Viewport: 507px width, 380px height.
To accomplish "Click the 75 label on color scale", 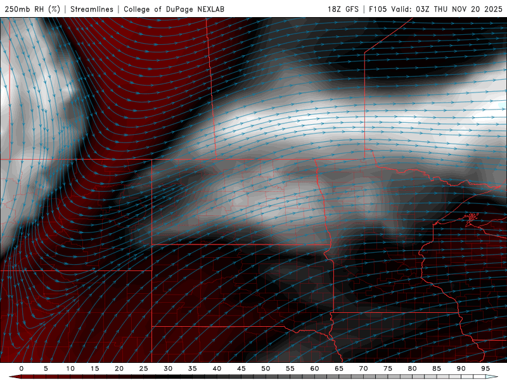I will (x=388, y=369).
